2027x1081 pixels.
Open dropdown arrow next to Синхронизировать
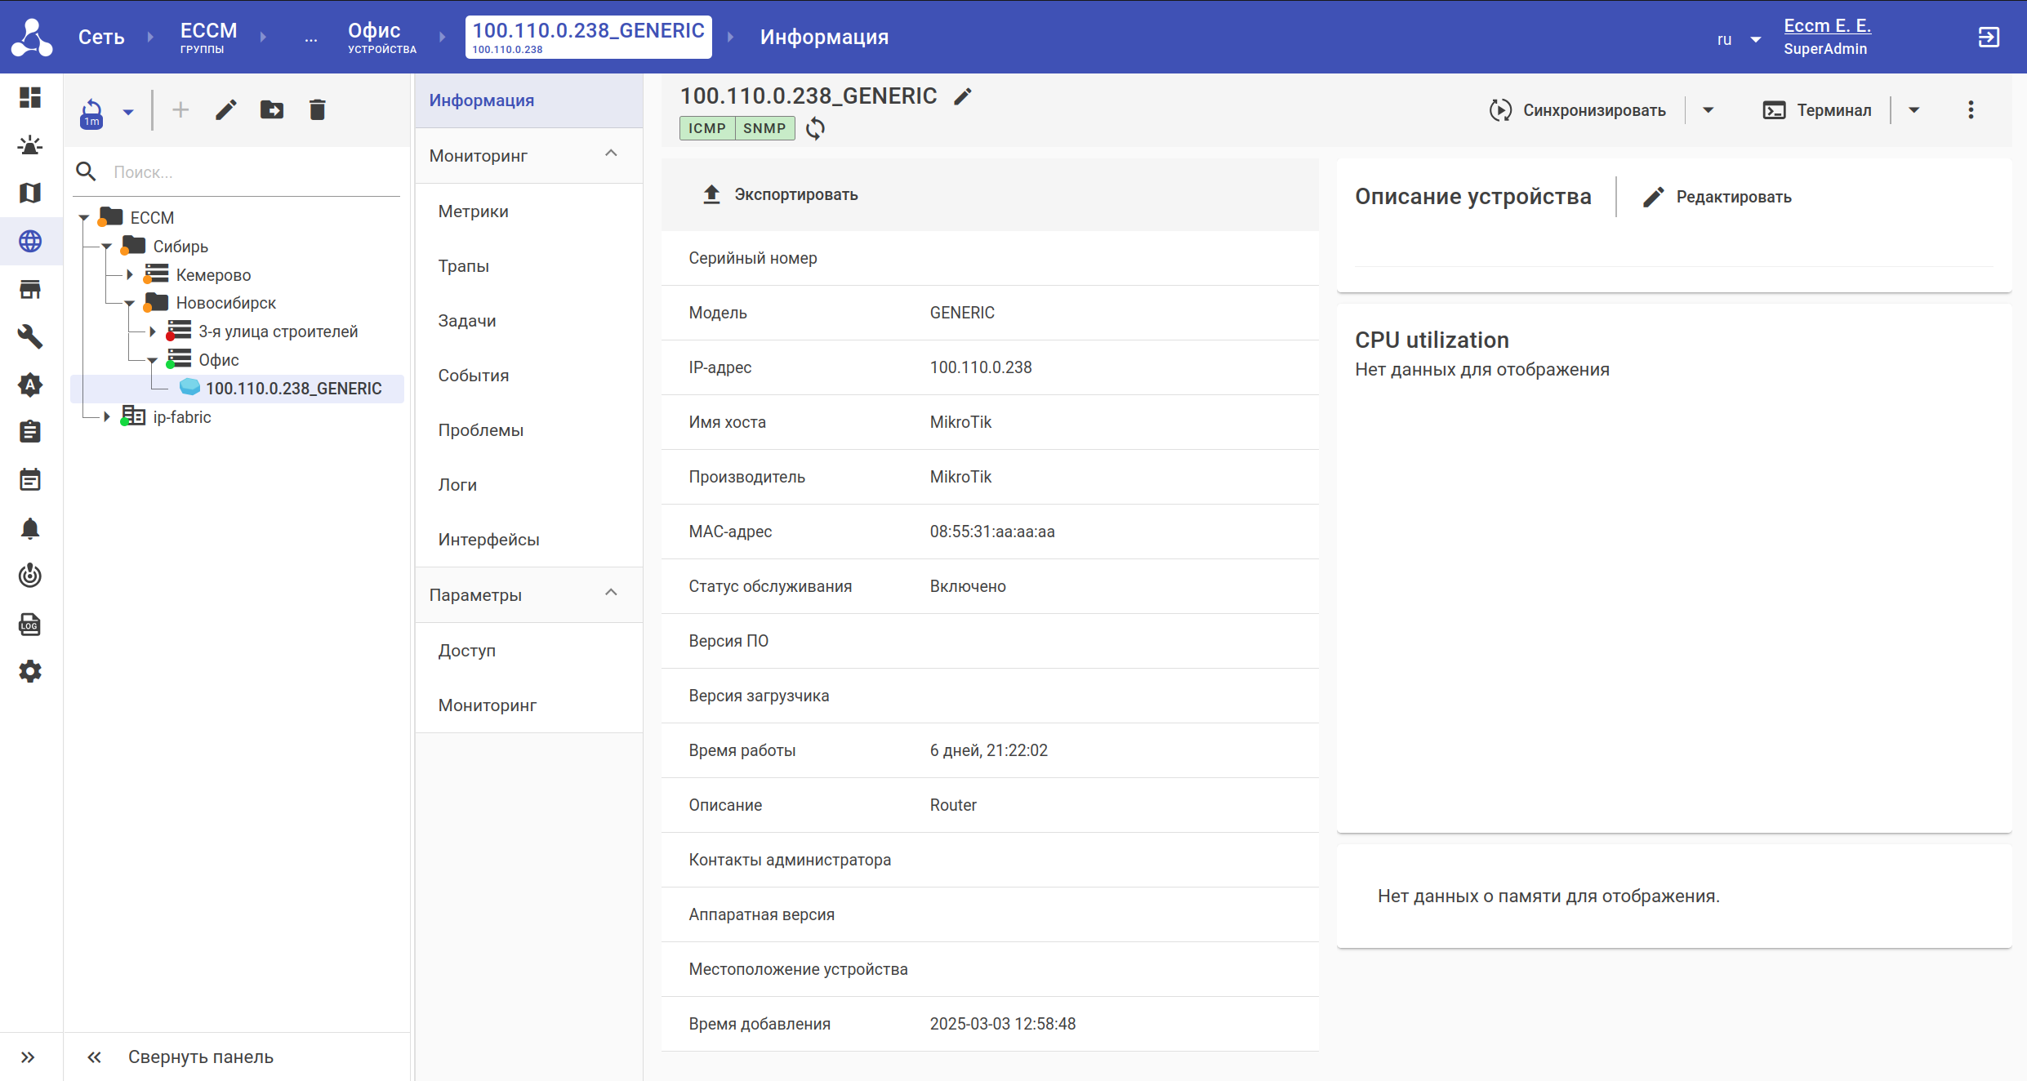(x=1708, y=110)
